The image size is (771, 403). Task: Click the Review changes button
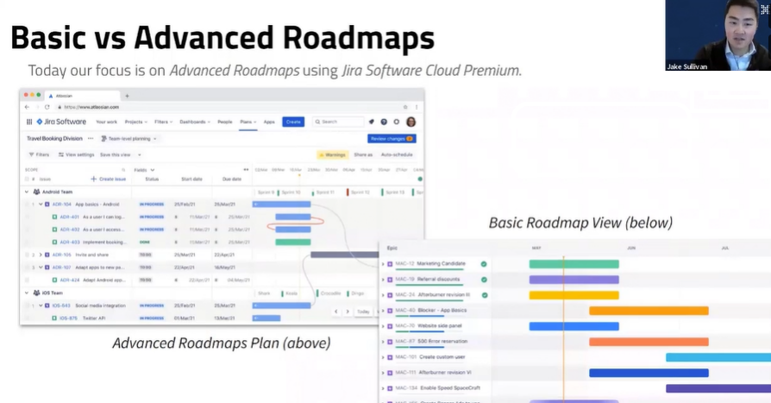(392, 139)
